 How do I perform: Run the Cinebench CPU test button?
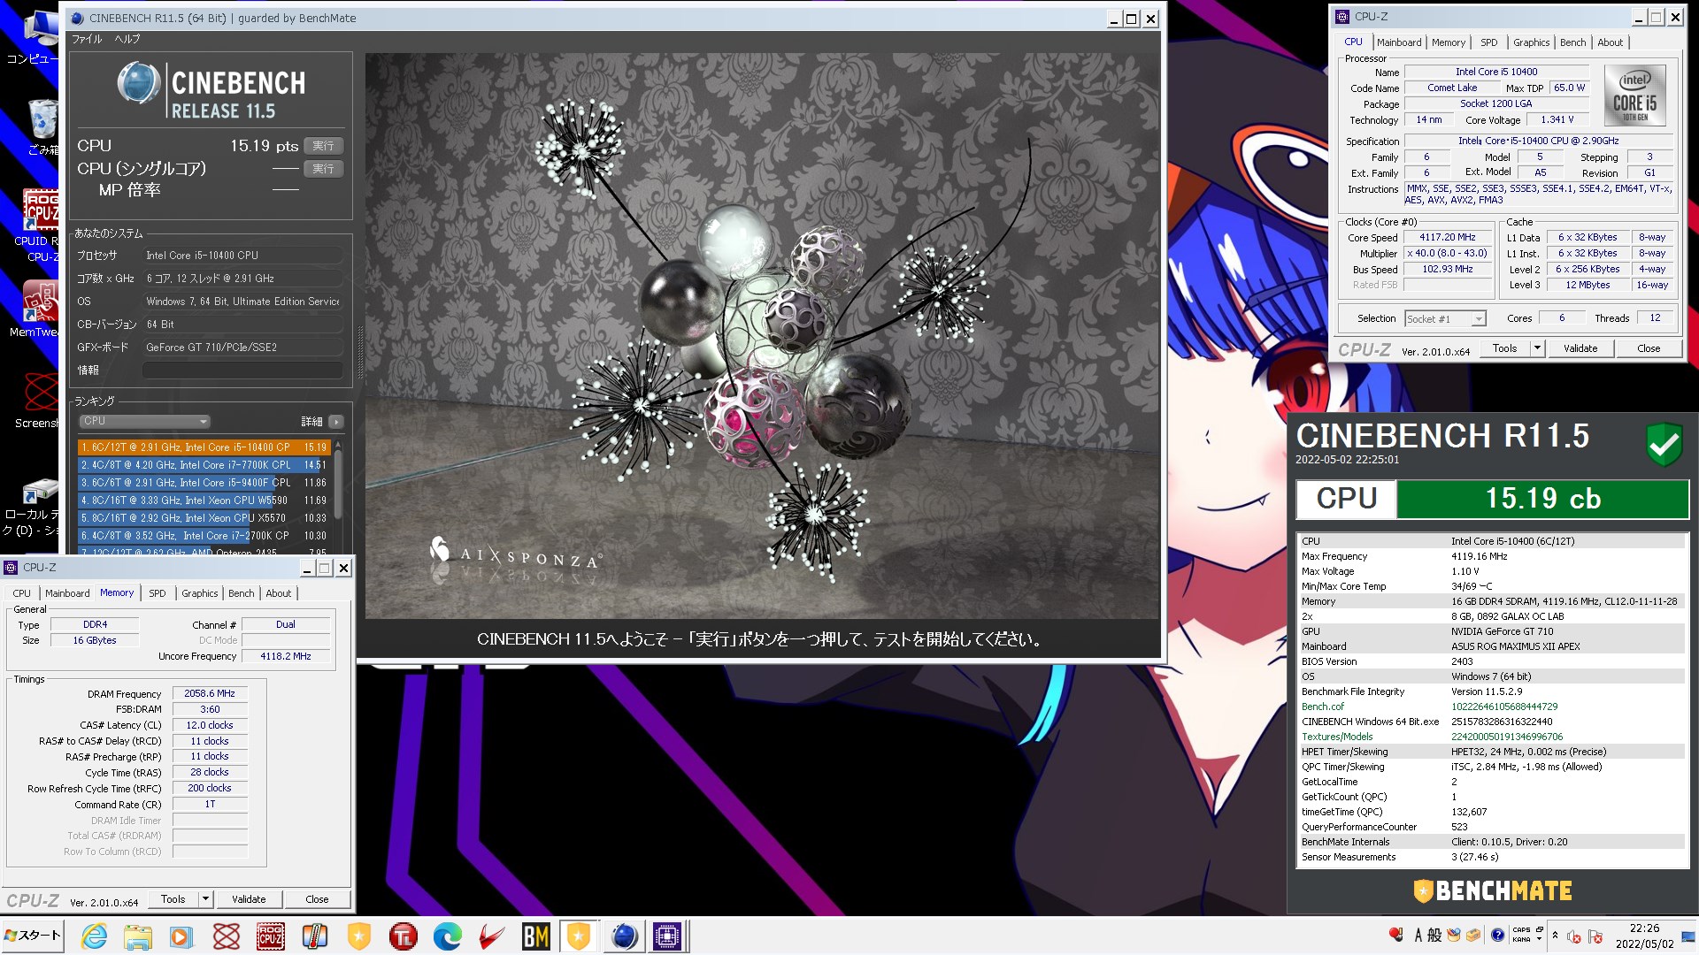pos(324,146)
